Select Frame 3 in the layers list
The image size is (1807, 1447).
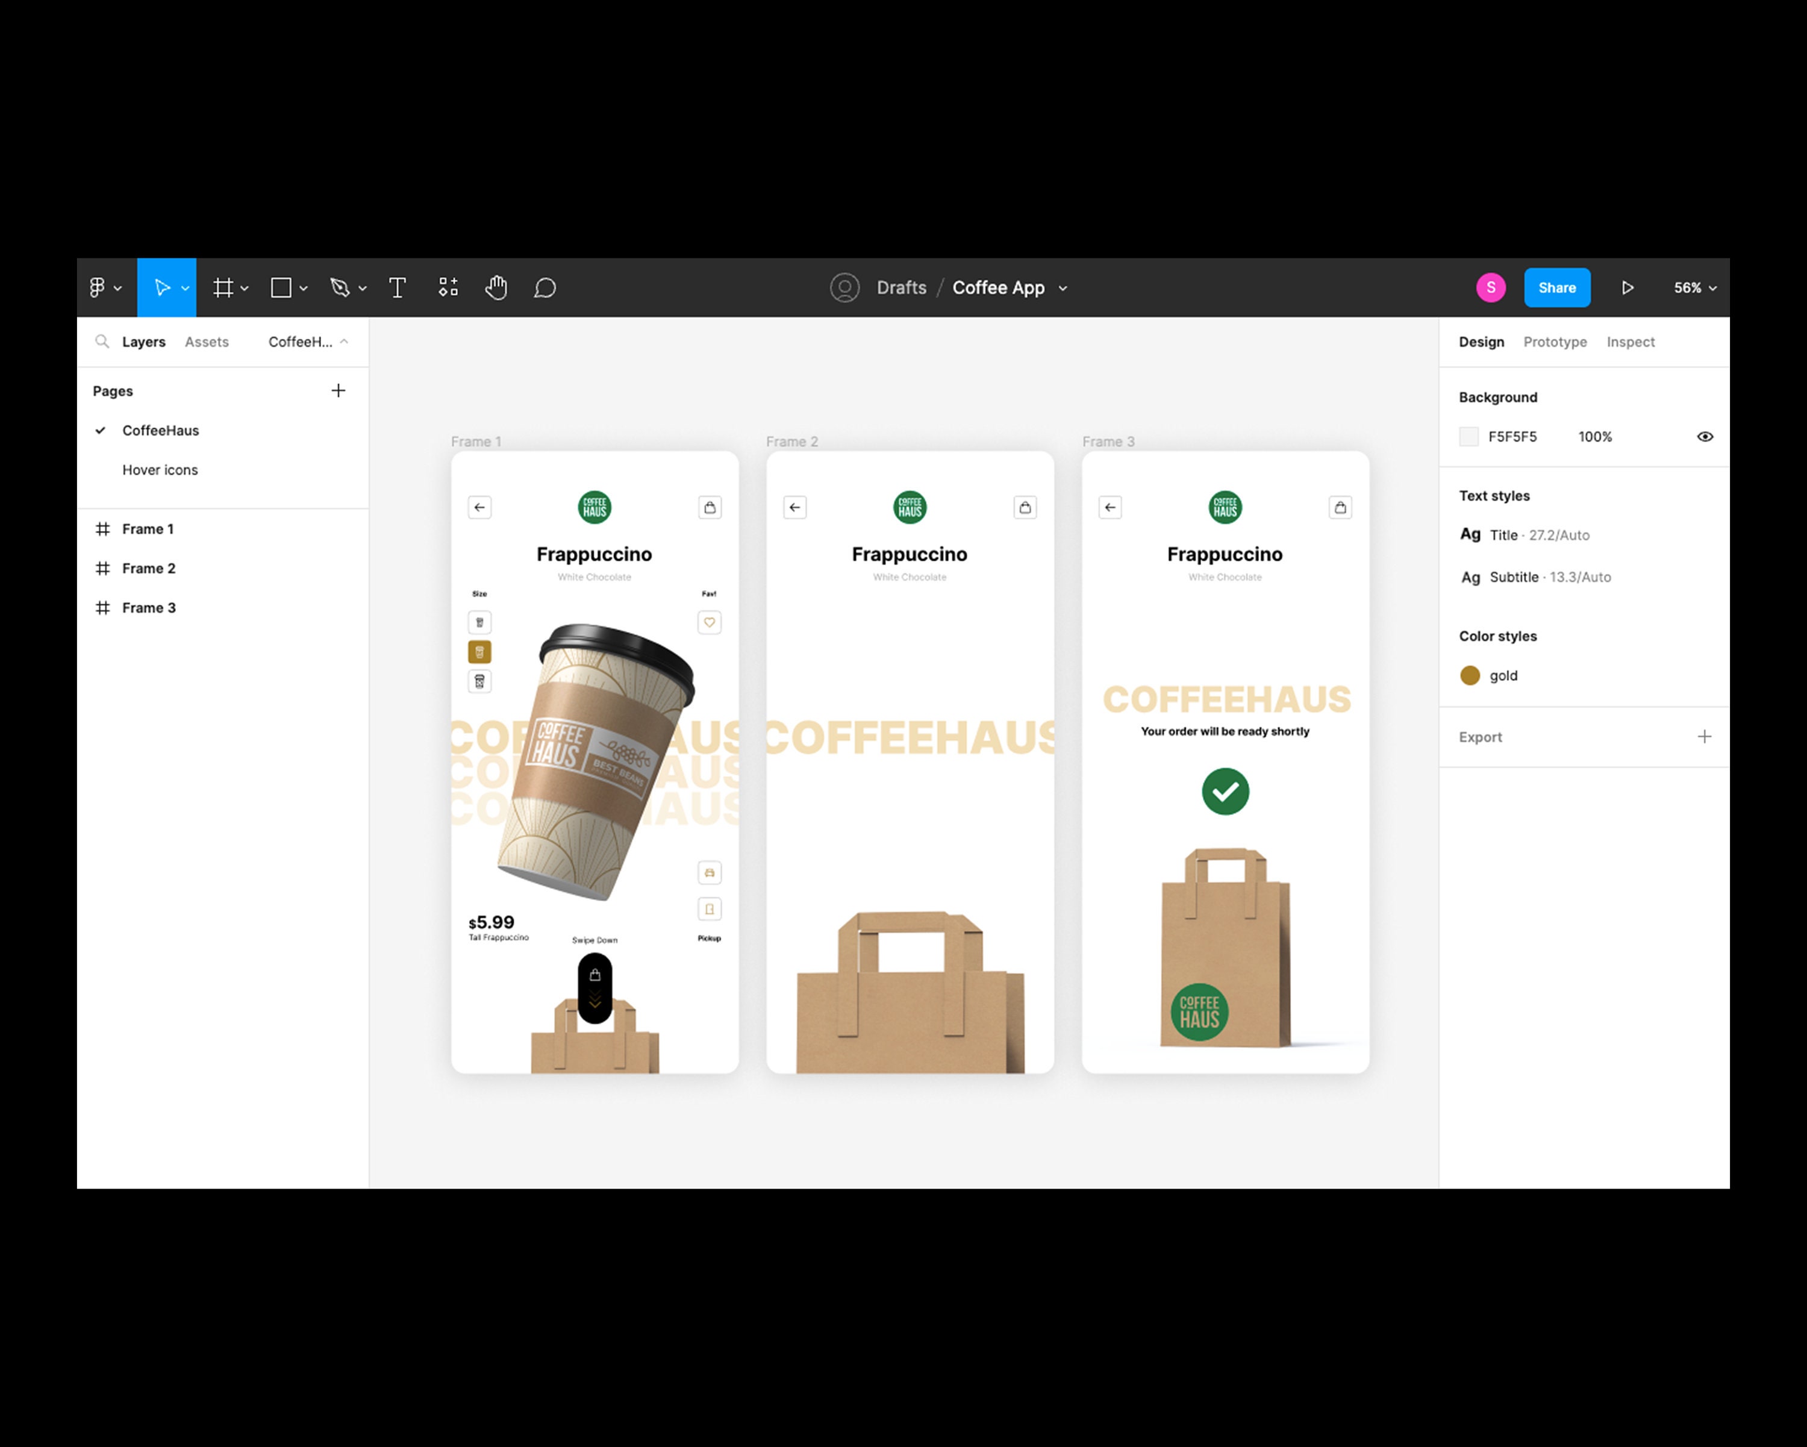click(149, 607)
